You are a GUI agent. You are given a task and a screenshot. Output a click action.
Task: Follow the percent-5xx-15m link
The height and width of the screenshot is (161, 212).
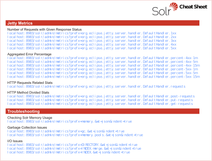(x=104, y=77)
